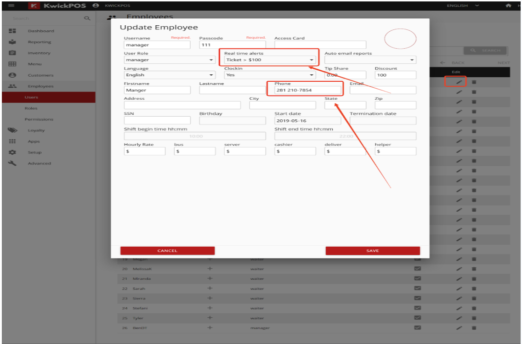Click the plus icon in Stefani row
The width and height of the screenshot is (522, 344).
(x=210, y=308)
